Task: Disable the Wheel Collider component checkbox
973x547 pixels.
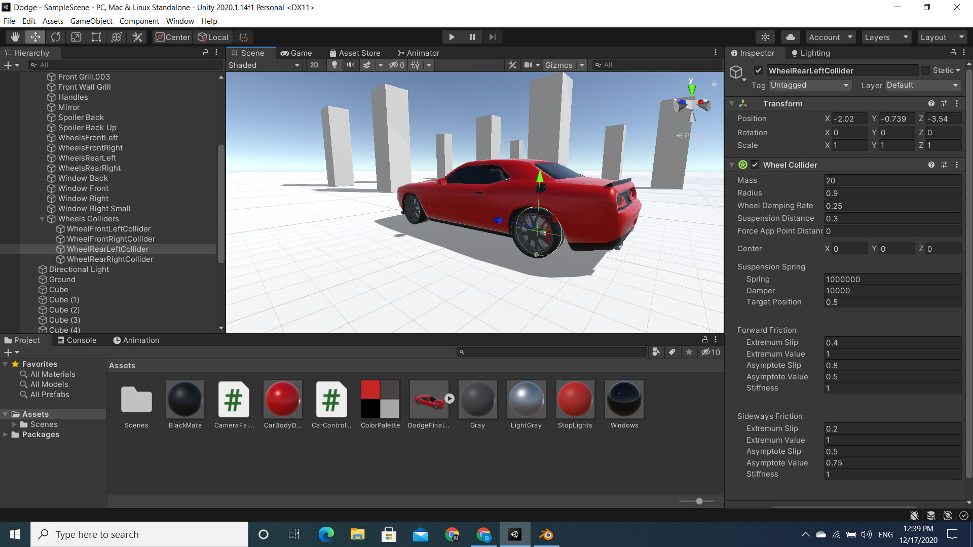Action: tap(755, 165)
